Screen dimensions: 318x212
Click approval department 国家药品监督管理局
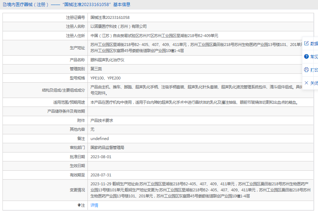[107, 148]
